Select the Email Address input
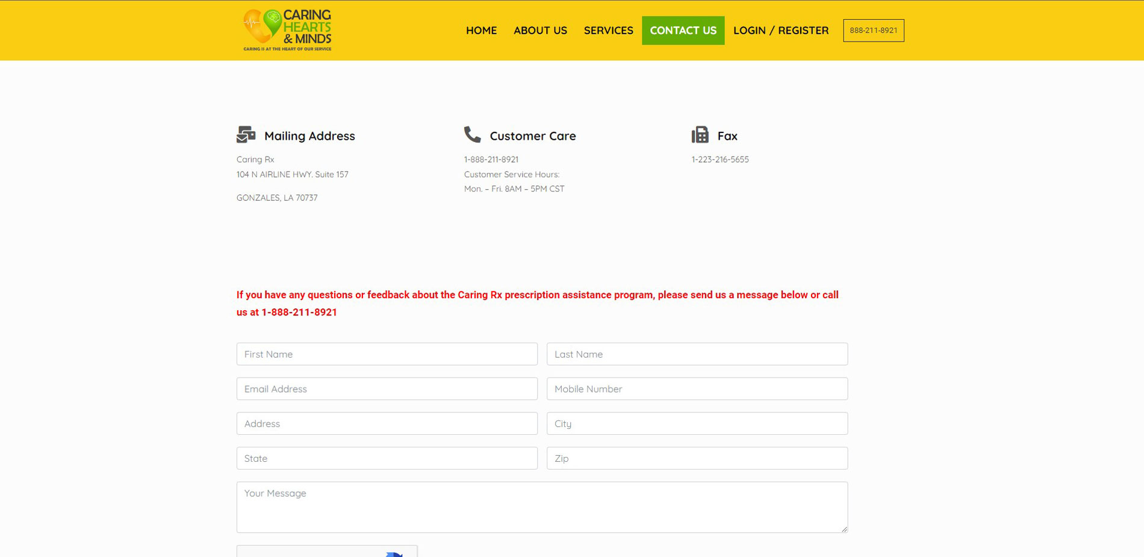1144x557 pixels. pos(387,389)
